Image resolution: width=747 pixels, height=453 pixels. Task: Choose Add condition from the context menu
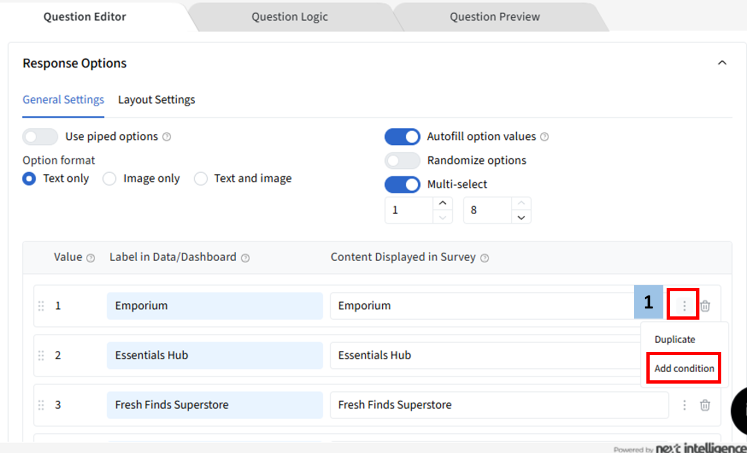684,368
